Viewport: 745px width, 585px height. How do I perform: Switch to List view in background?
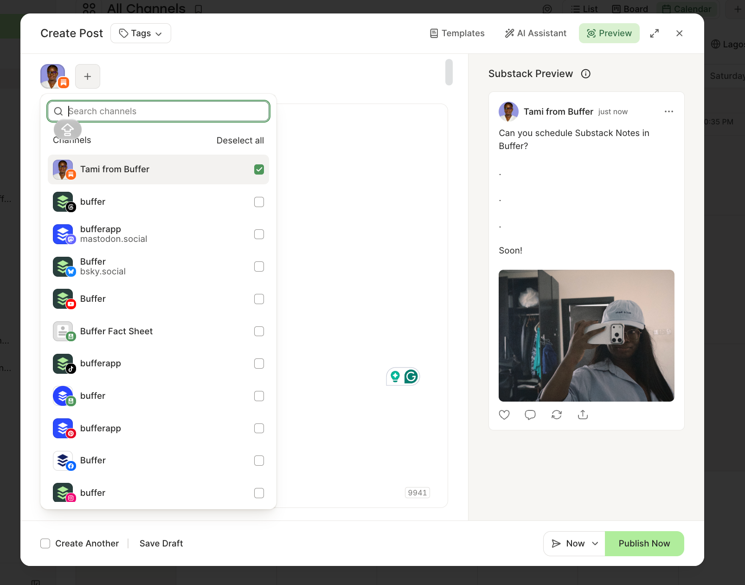pos(584,9)
